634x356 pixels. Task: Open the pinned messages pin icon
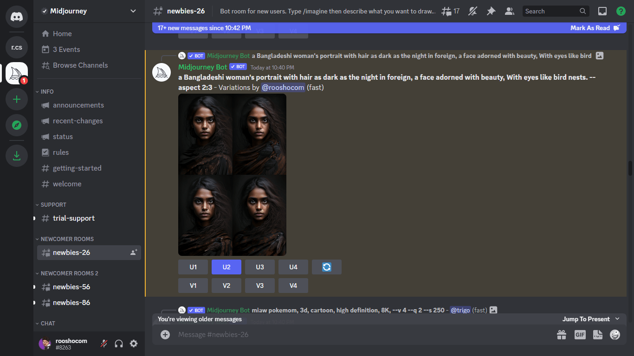click(491, 11)
